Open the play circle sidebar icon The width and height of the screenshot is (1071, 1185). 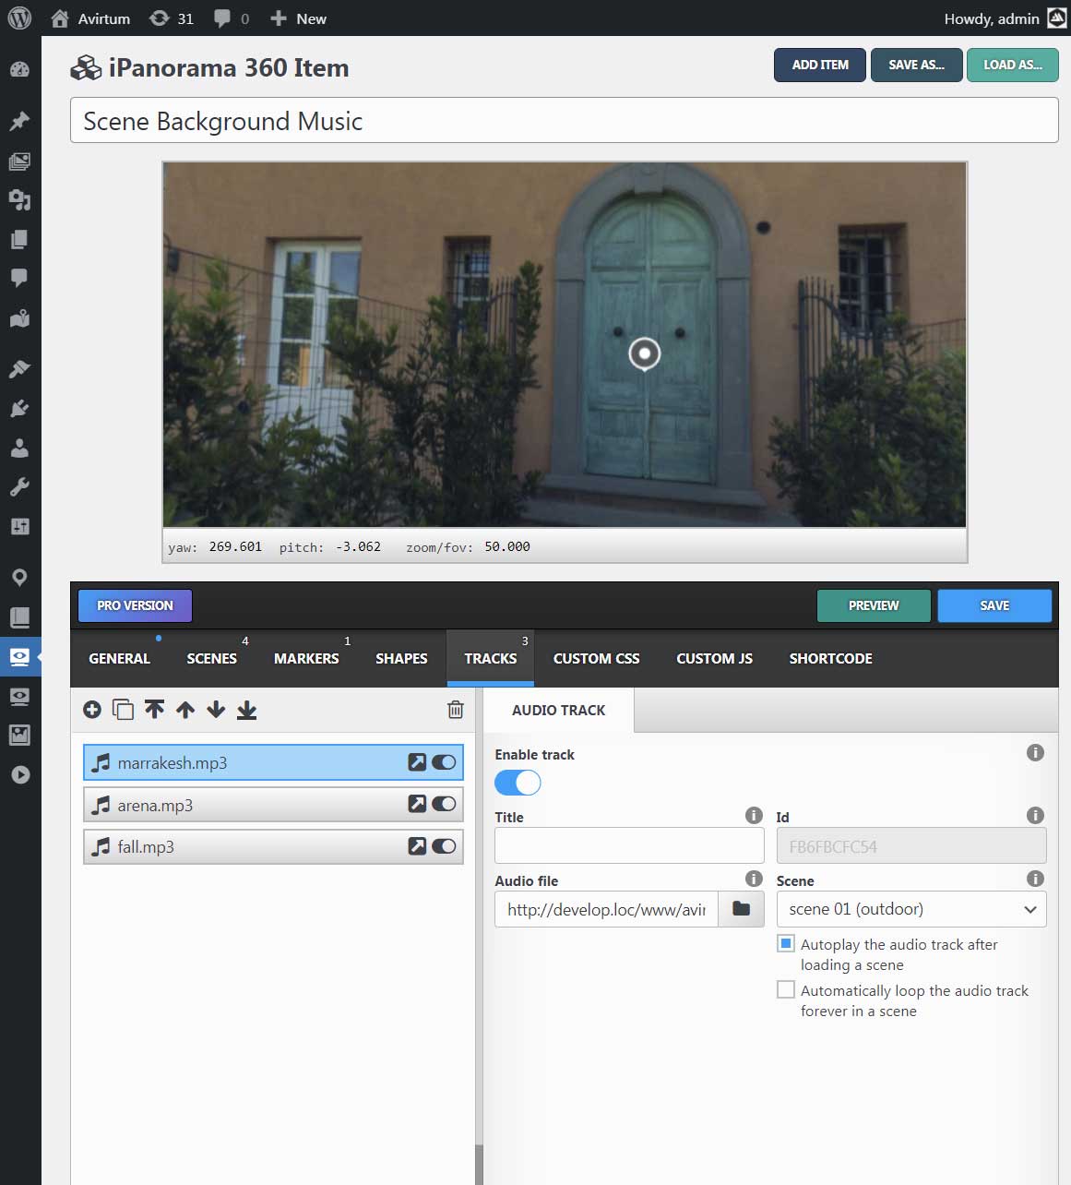(19, 774)
